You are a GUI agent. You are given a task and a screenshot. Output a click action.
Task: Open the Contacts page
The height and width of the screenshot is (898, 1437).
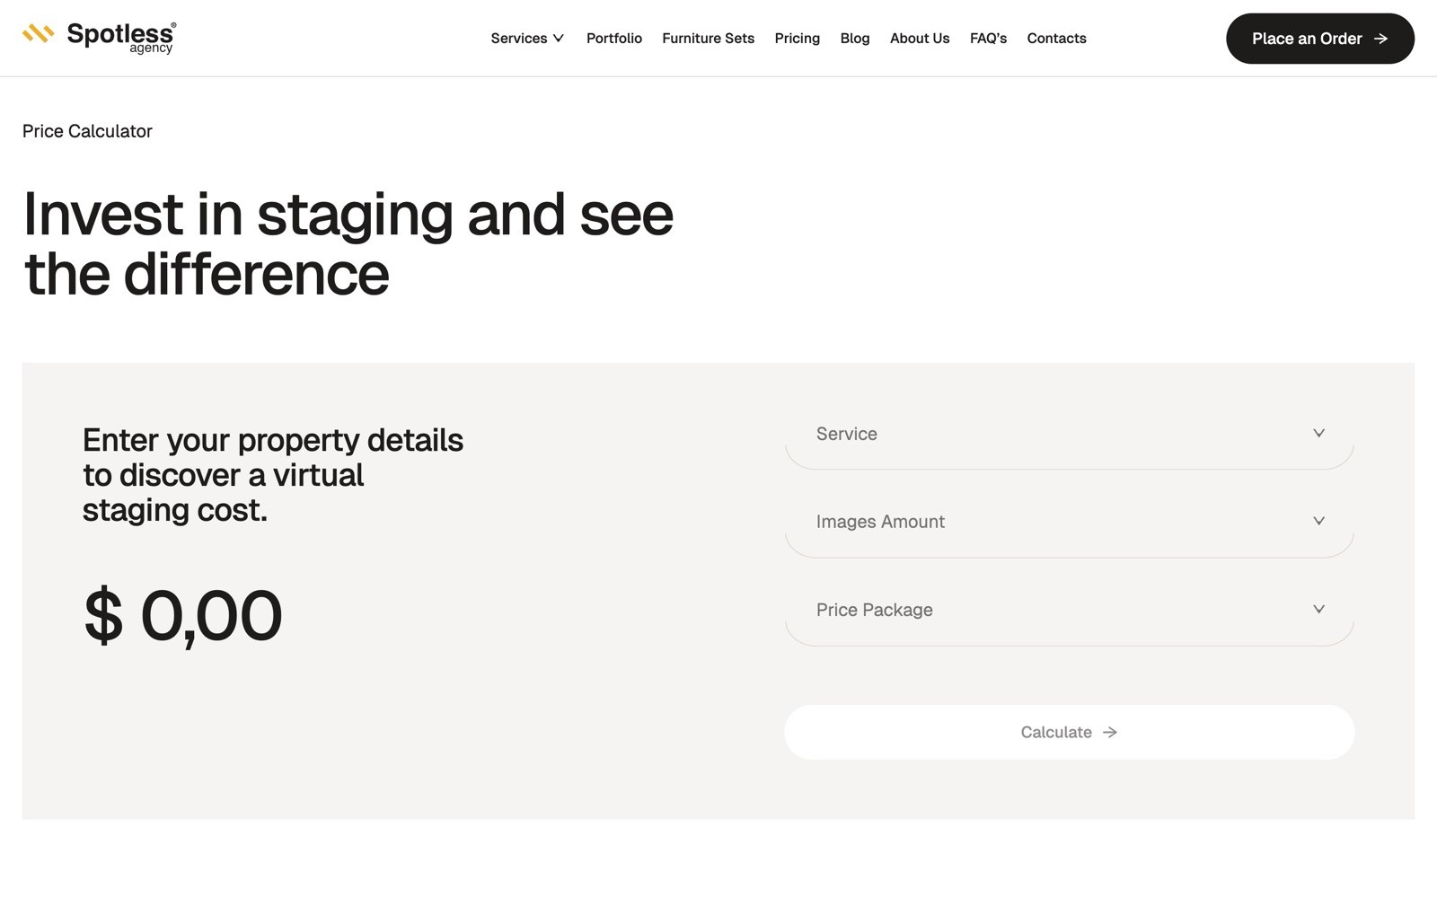tap(1056, 39)
